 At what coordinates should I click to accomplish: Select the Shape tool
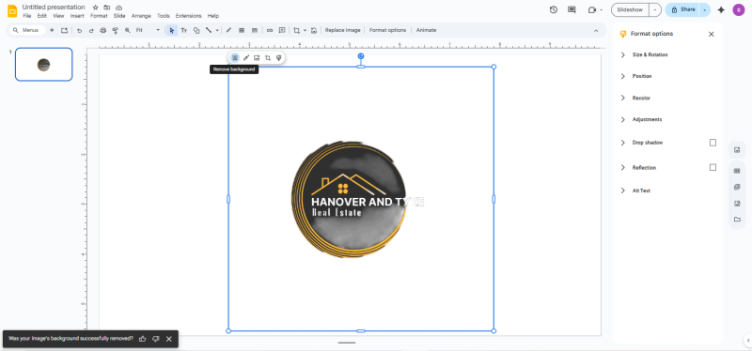[x=196, y=30]
